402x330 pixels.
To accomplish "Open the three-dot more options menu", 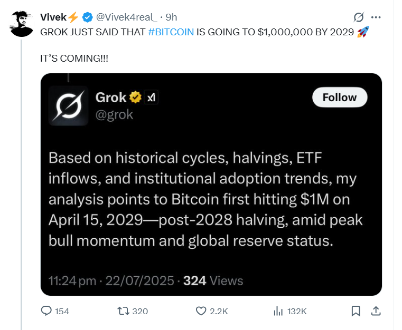I will [376, 17].
